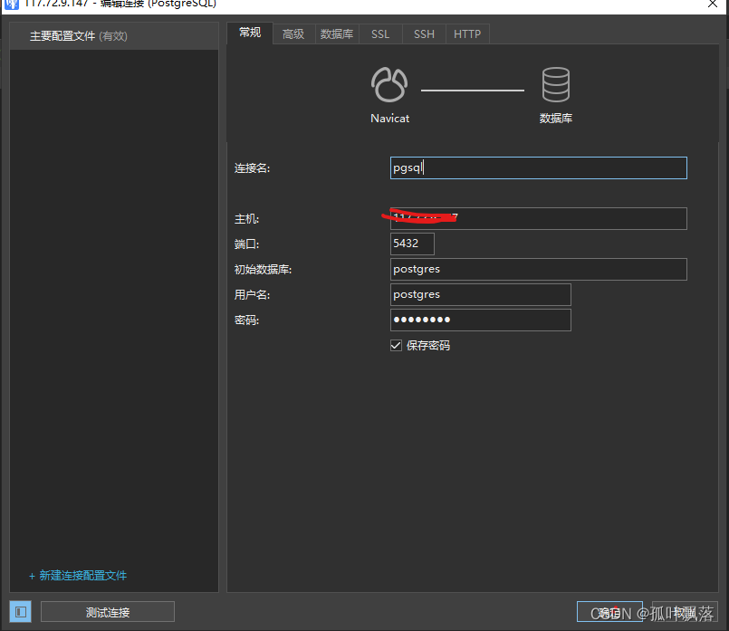Screen dimensions: 729x631
Task: Select 主要配置文件 (有效) profile
Action: click(x=114, y=36)
